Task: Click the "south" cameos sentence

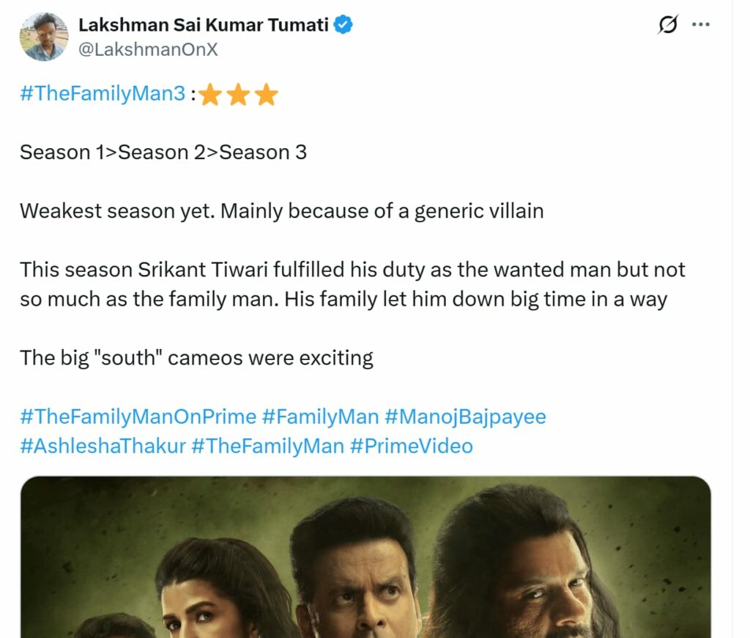Action: coord(196,358)
